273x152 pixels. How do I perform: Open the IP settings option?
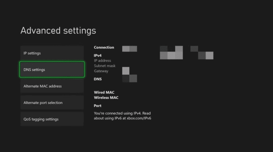(x=52, y=53)
